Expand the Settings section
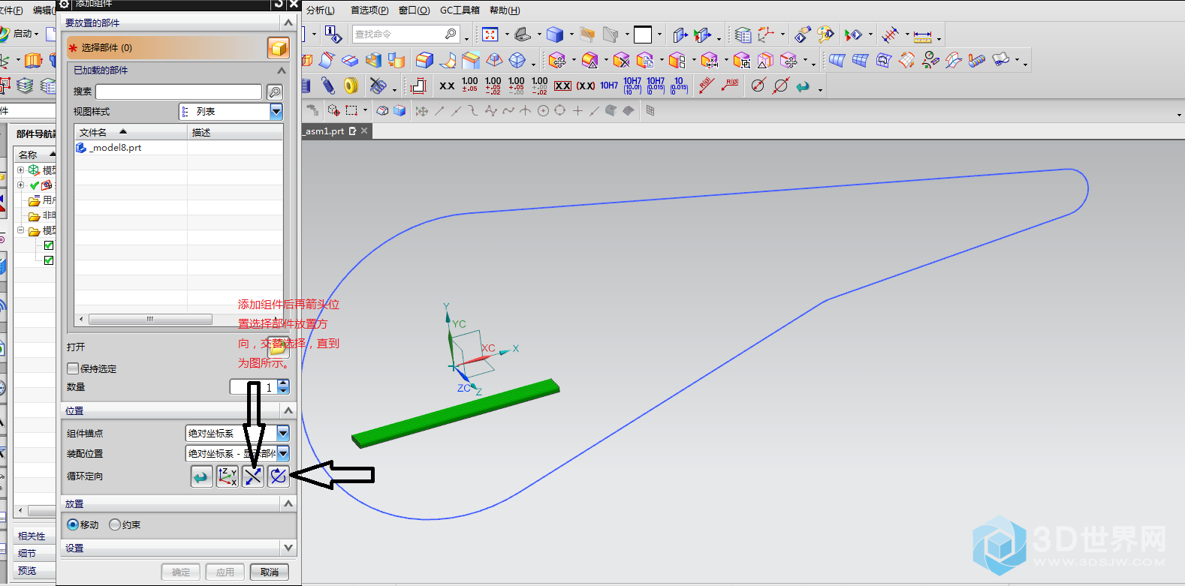Screen dimensions: 1185x586 click(x=288, y=548)
